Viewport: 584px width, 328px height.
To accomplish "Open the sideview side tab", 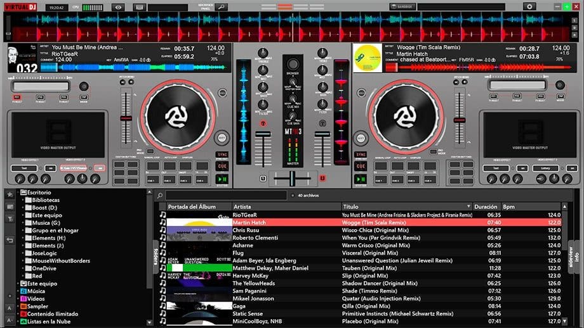I will tap(570, 257).
